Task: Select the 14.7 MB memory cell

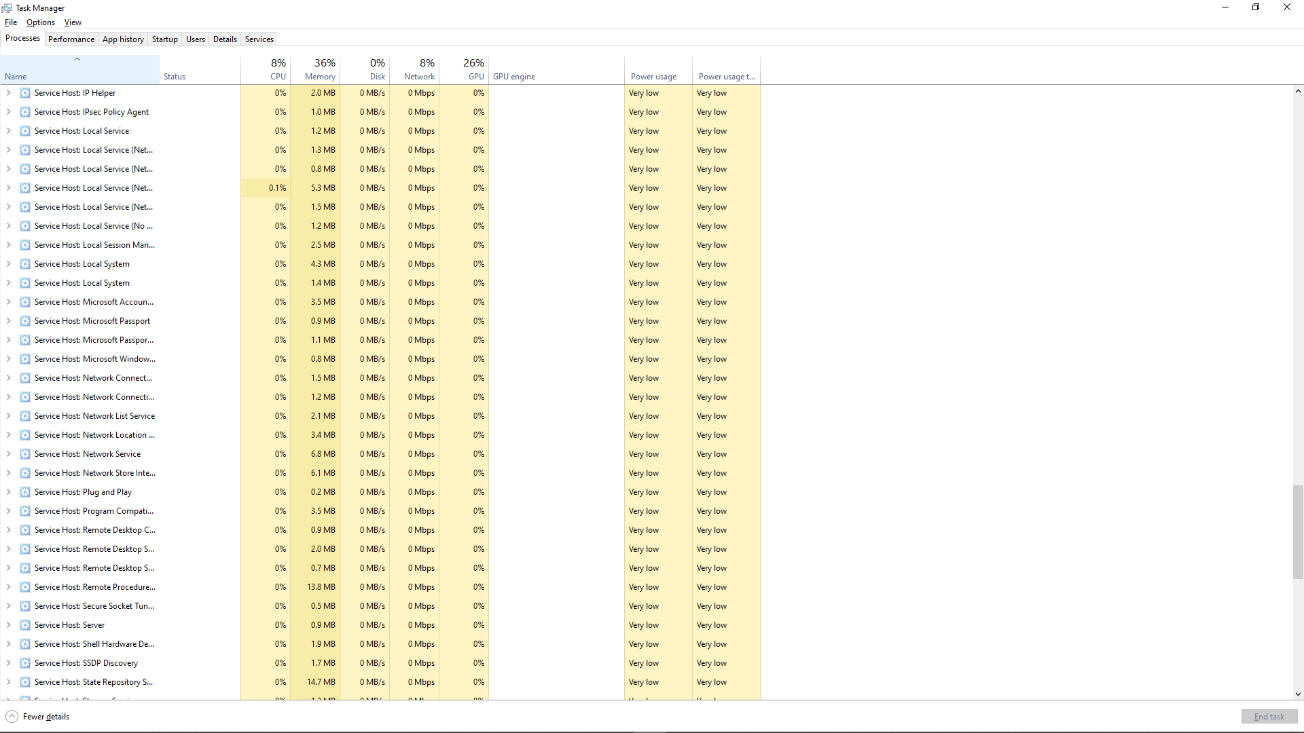Action: [x=315, y=682]
